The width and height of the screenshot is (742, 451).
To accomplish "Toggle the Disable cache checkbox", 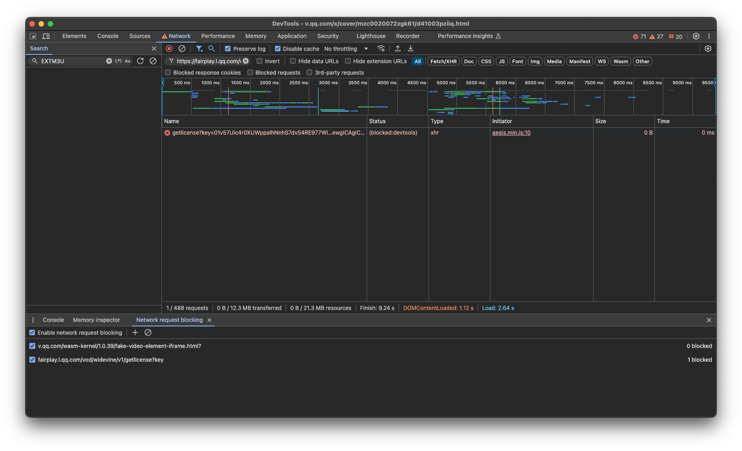I will pos(278,49).
